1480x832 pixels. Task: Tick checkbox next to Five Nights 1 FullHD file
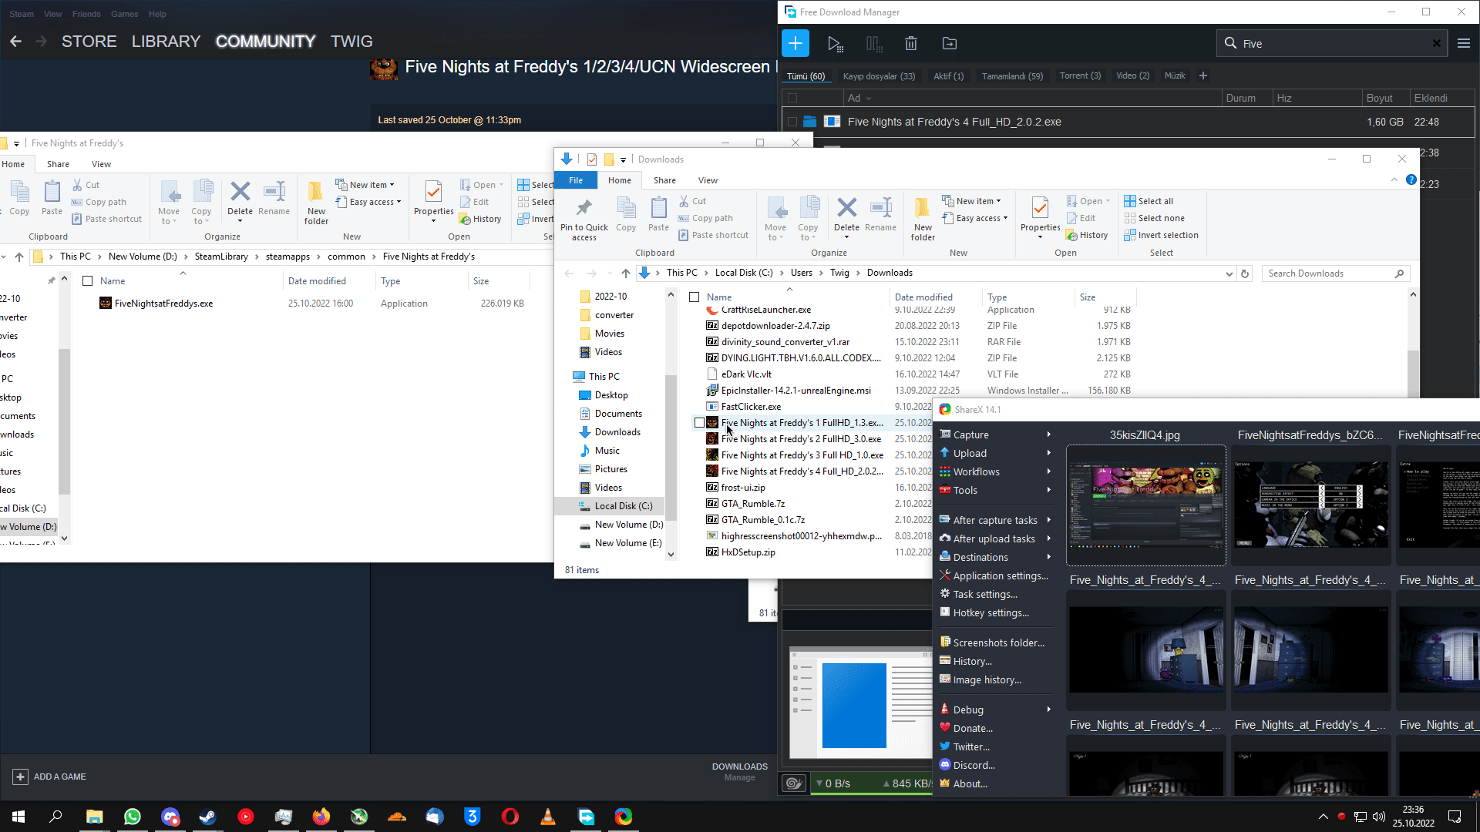coord(699,423)
